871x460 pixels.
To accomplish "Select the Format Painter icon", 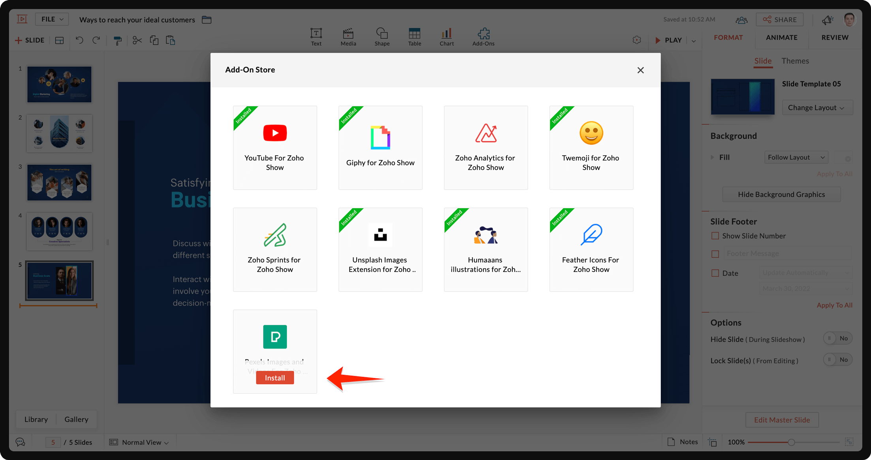I will coord(117,40).
